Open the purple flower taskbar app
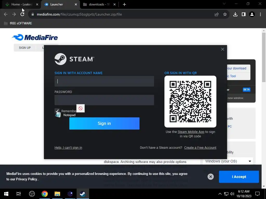This screenshot has width=266, height=199. tap(70, 194)
